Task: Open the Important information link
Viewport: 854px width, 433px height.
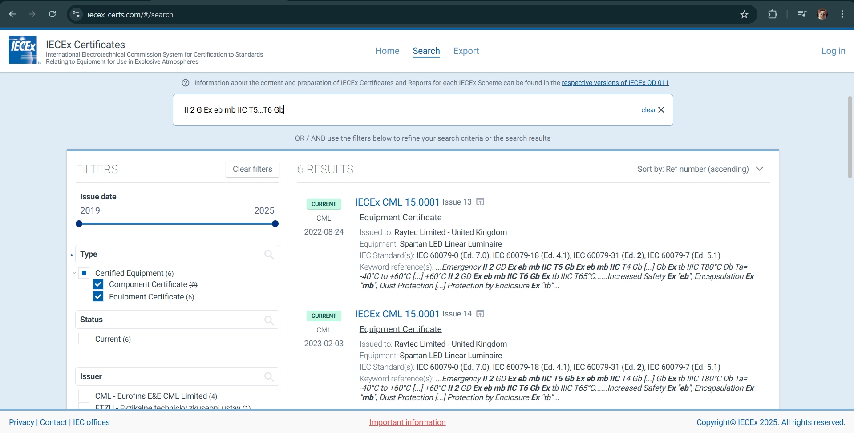Action: pos(407,422)
